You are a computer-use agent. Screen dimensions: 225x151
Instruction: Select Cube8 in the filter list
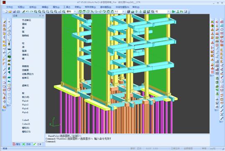tap(26, 120)
